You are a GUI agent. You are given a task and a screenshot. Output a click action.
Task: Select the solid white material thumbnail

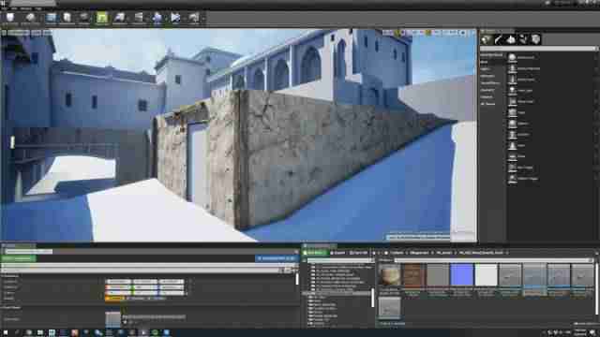[486, 274]
